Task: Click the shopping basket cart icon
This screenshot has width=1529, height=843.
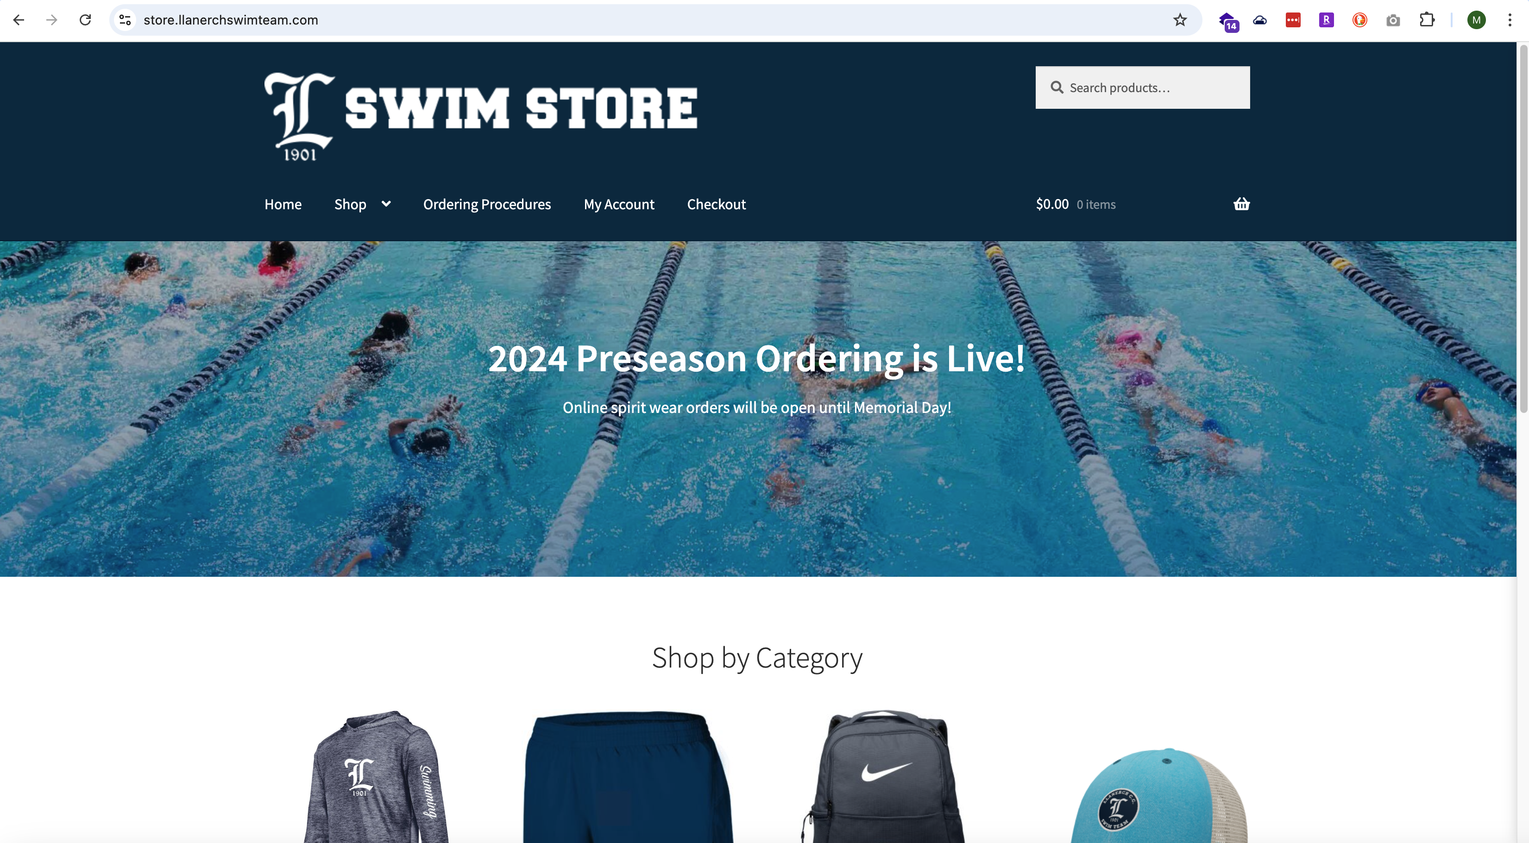Action: point(1241,204)
